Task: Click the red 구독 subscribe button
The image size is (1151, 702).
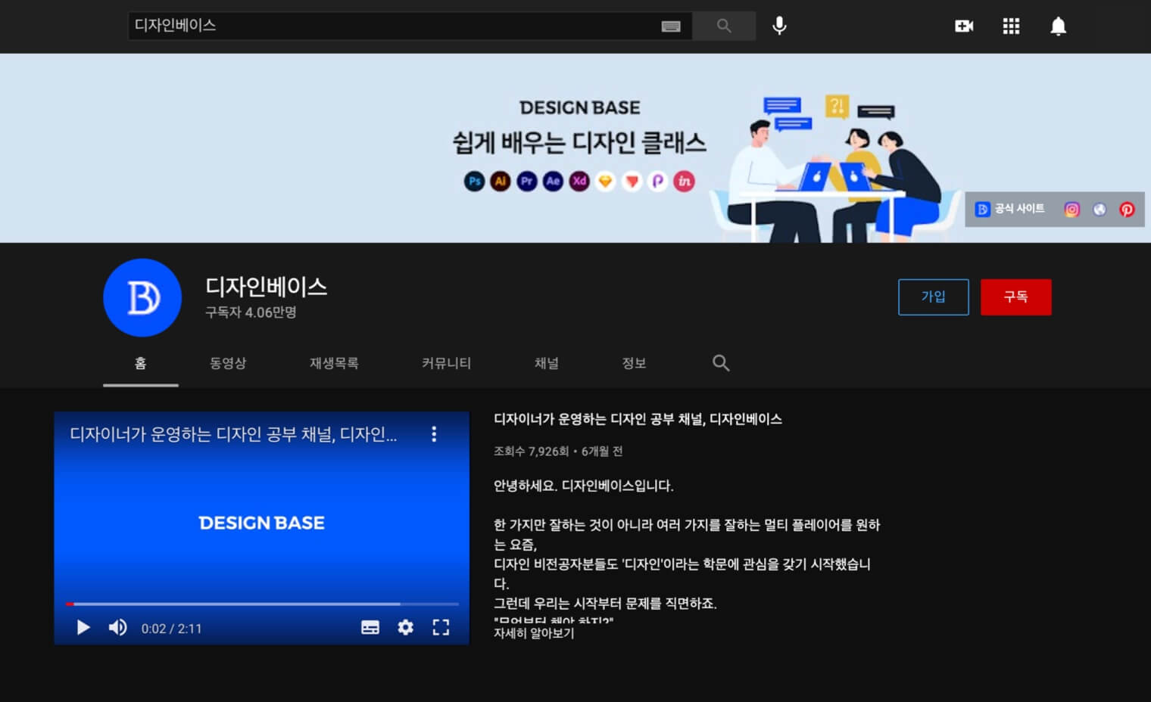Action: (1016, 297)
